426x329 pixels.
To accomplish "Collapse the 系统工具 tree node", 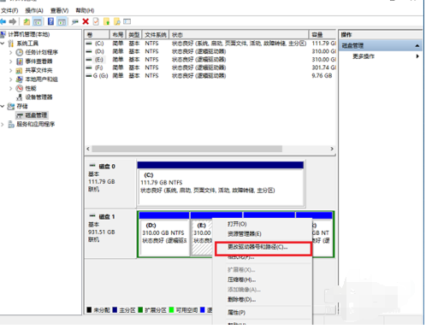I will [x=3, y=44].
